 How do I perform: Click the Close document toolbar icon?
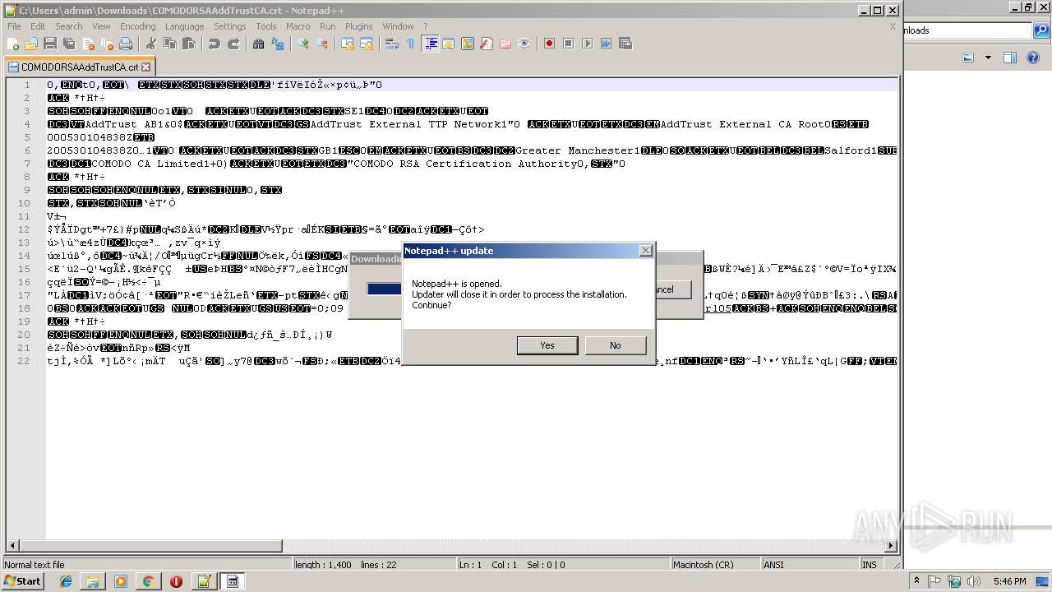click(x=88, y=44)
